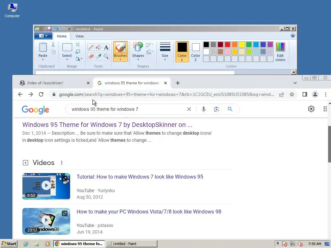Click the Chrome profile avatar icon
The image size is (331, 248).
coord(315,94)
